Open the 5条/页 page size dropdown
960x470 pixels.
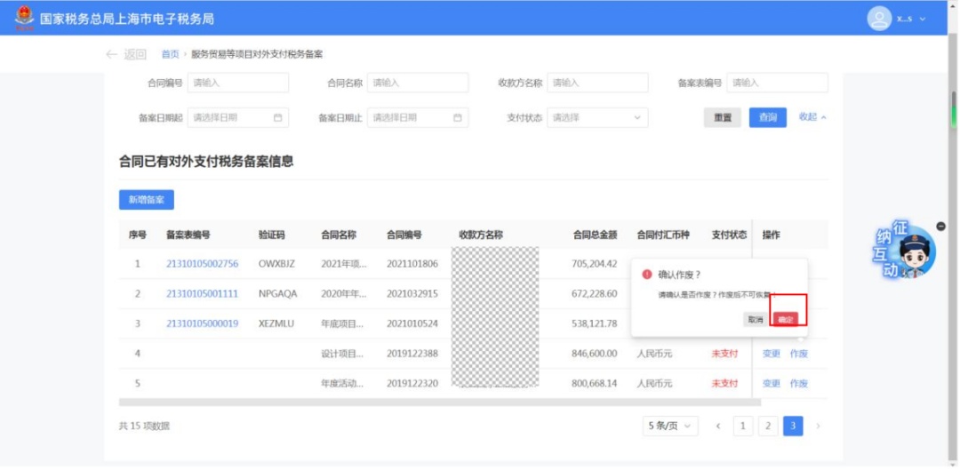[670, 426]
